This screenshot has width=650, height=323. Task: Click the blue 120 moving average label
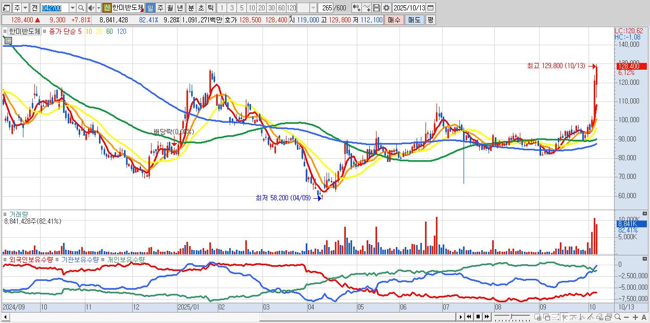point(121,31)
